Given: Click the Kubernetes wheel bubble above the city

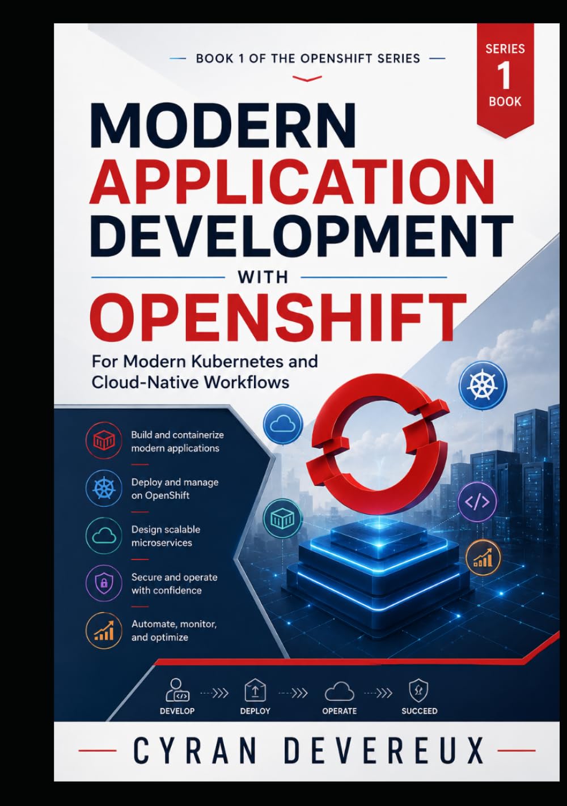Looking at the screenshot, I should [x=483, y=385].
